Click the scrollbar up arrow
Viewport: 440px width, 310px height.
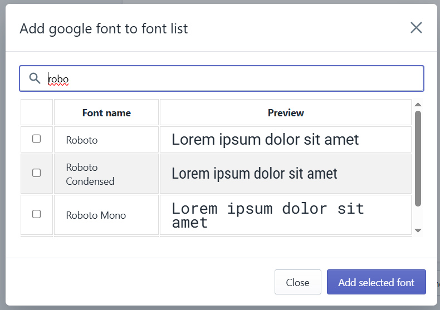pos(418,105)
